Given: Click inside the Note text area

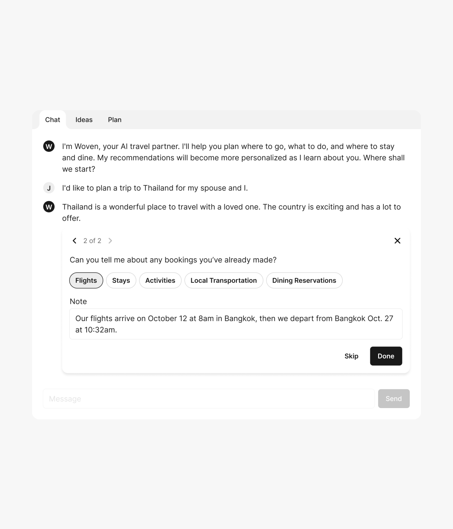Looking at the screenshot, I should tap(236, 324).
